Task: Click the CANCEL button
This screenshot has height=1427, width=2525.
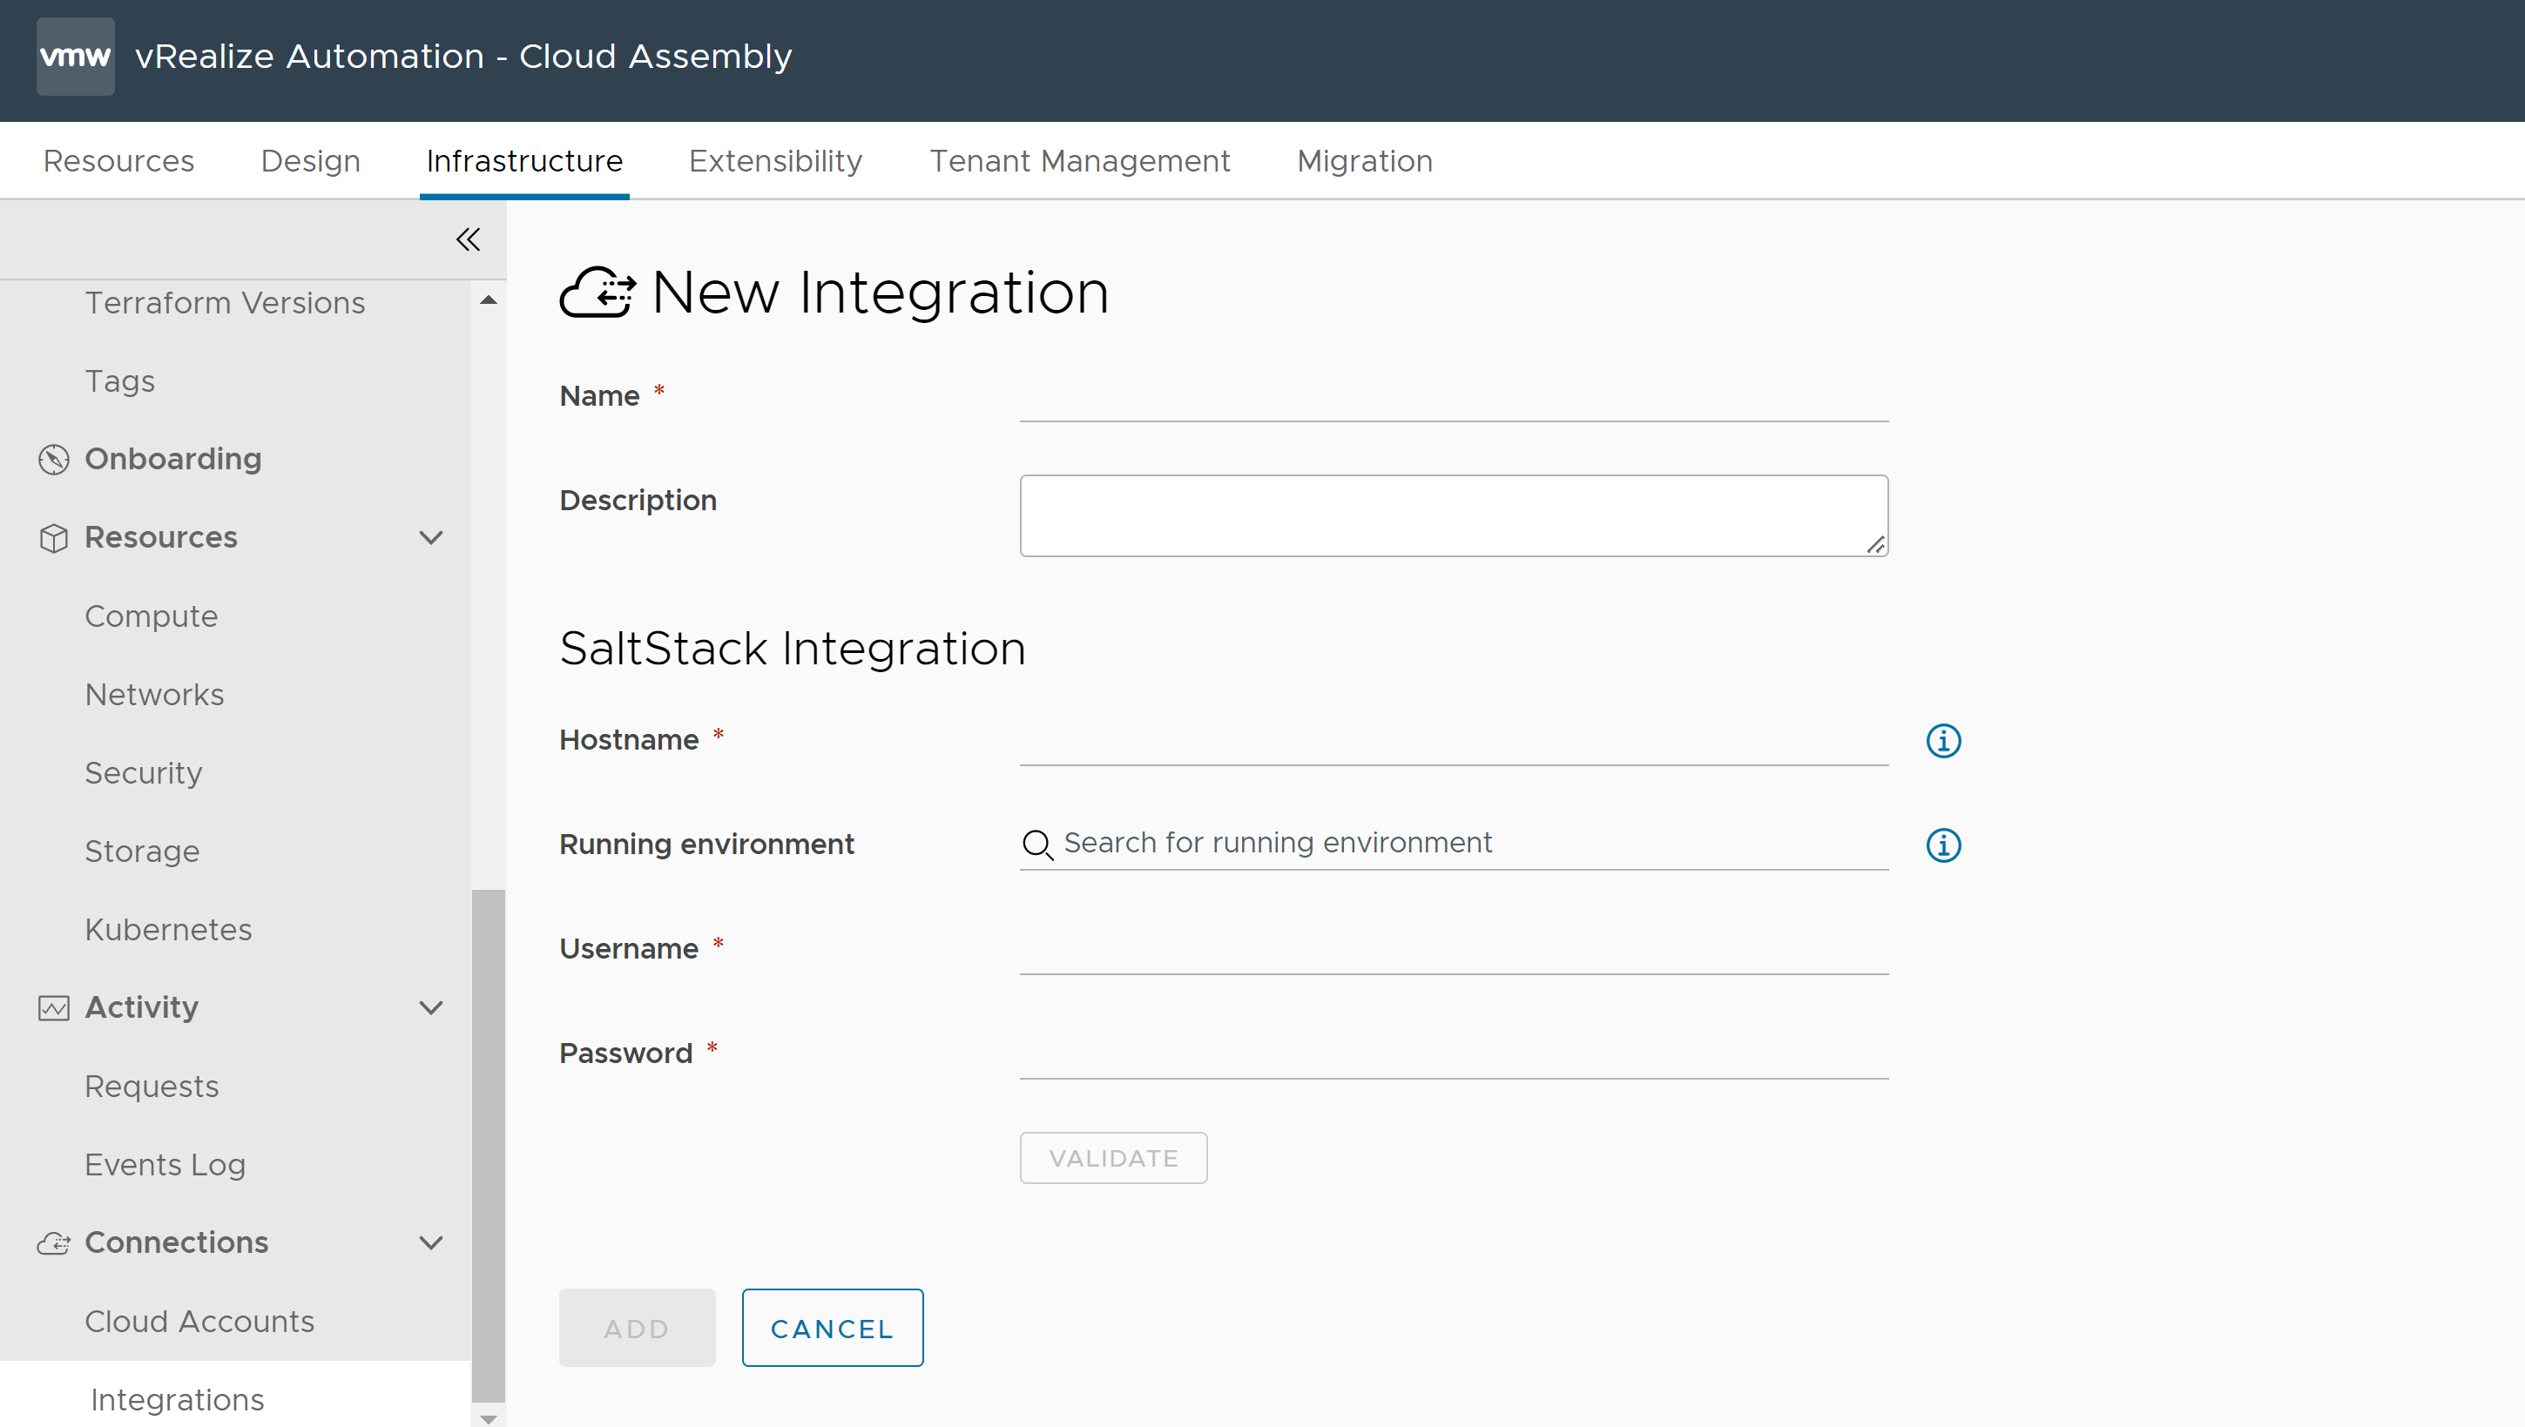Action: coord(833,1328)
